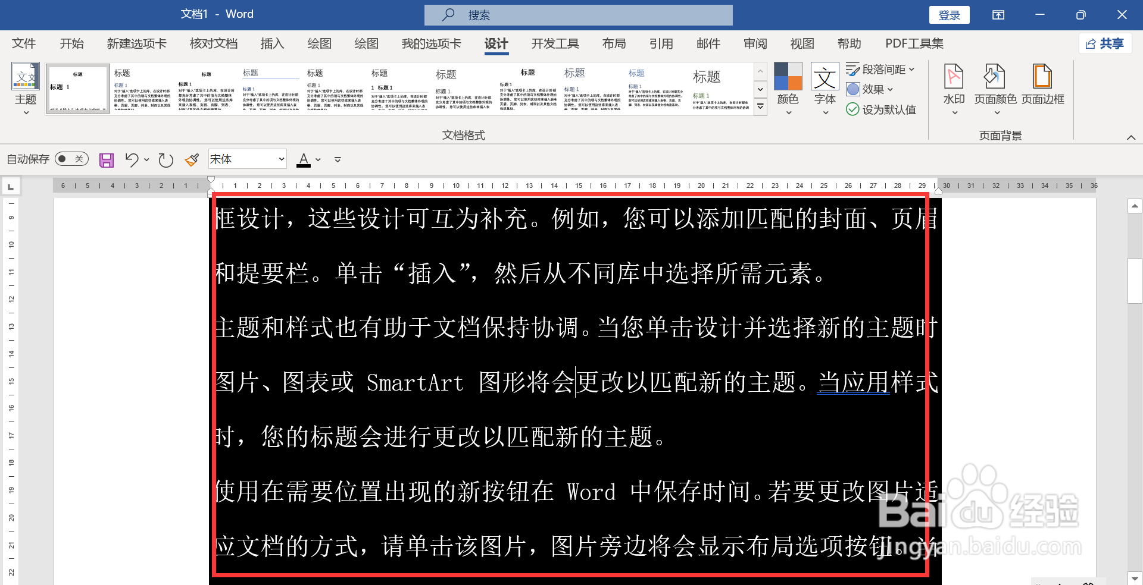
Task: Open the Developer (开发工具) tab
Action: tap(555, 43)
